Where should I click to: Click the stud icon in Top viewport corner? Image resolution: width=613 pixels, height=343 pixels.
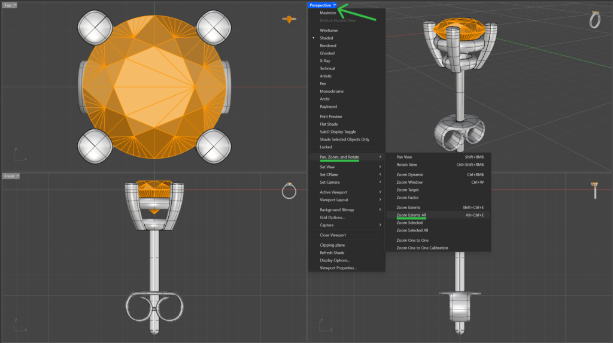click(x=289, y=19)
